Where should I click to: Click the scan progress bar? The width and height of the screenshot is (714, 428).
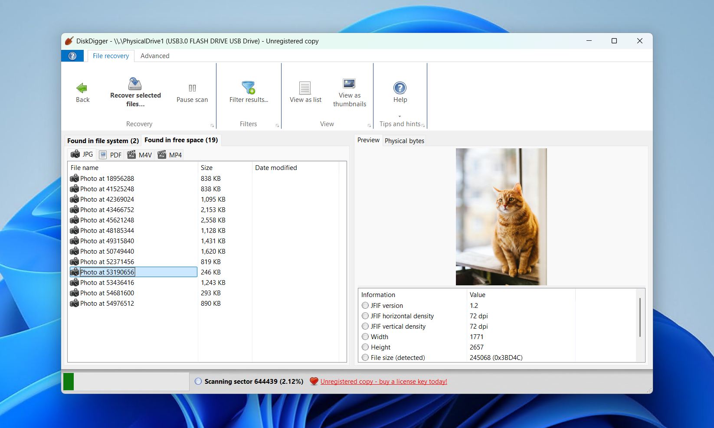coord(126,381)
